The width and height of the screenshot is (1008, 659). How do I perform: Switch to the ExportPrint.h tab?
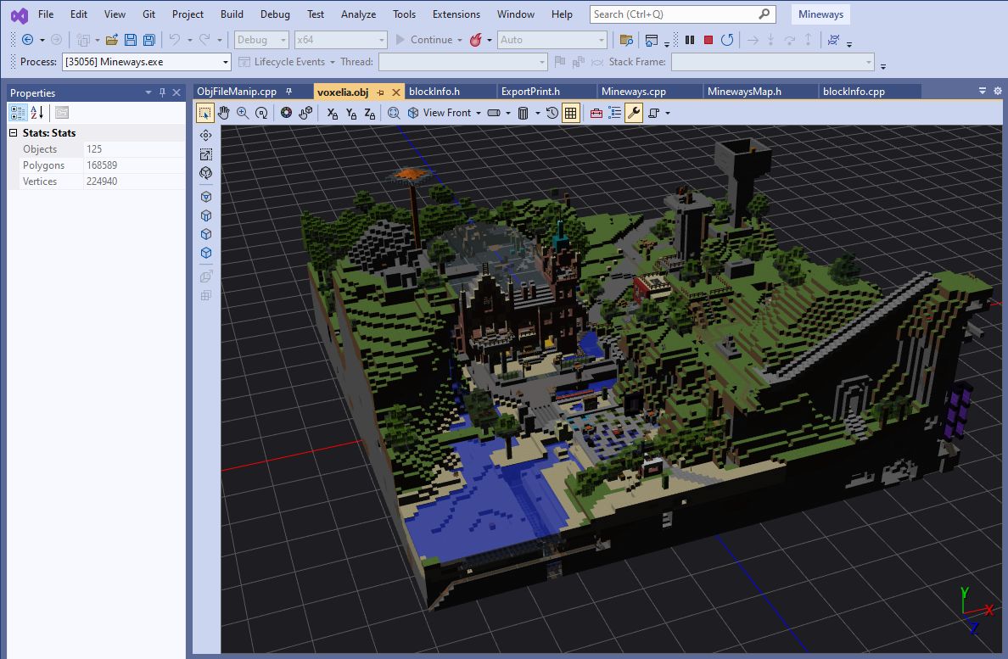[531, 92]
